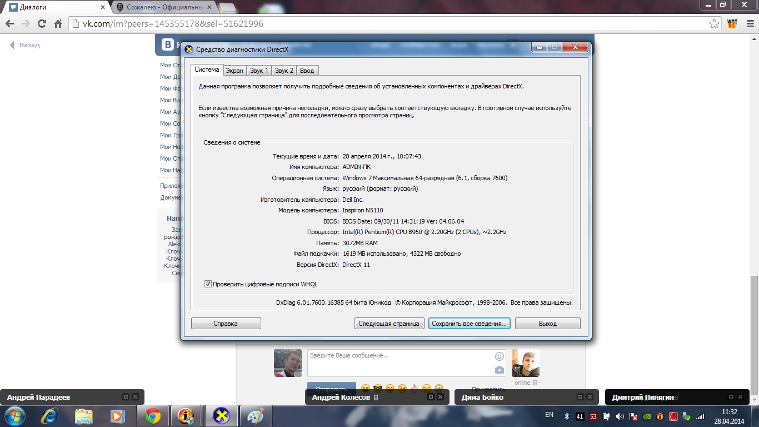This screenshot has height=427, width=759.
Task: Open Paint from the taskbar
Action: [x=256, y=416]
